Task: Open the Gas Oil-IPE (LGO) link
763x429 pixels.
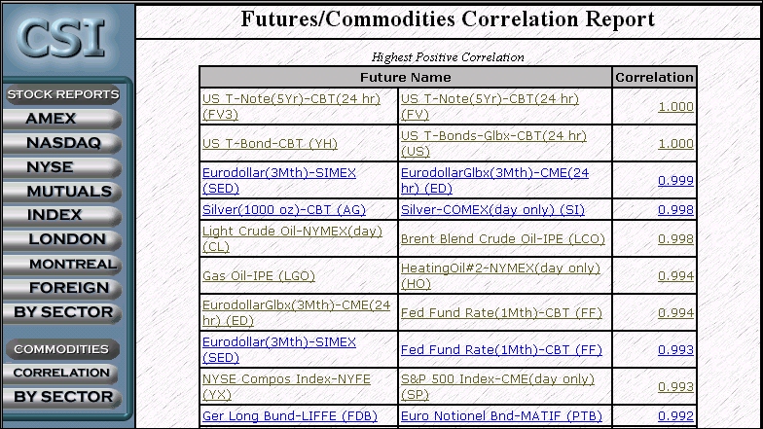Action: click(259, 276)
